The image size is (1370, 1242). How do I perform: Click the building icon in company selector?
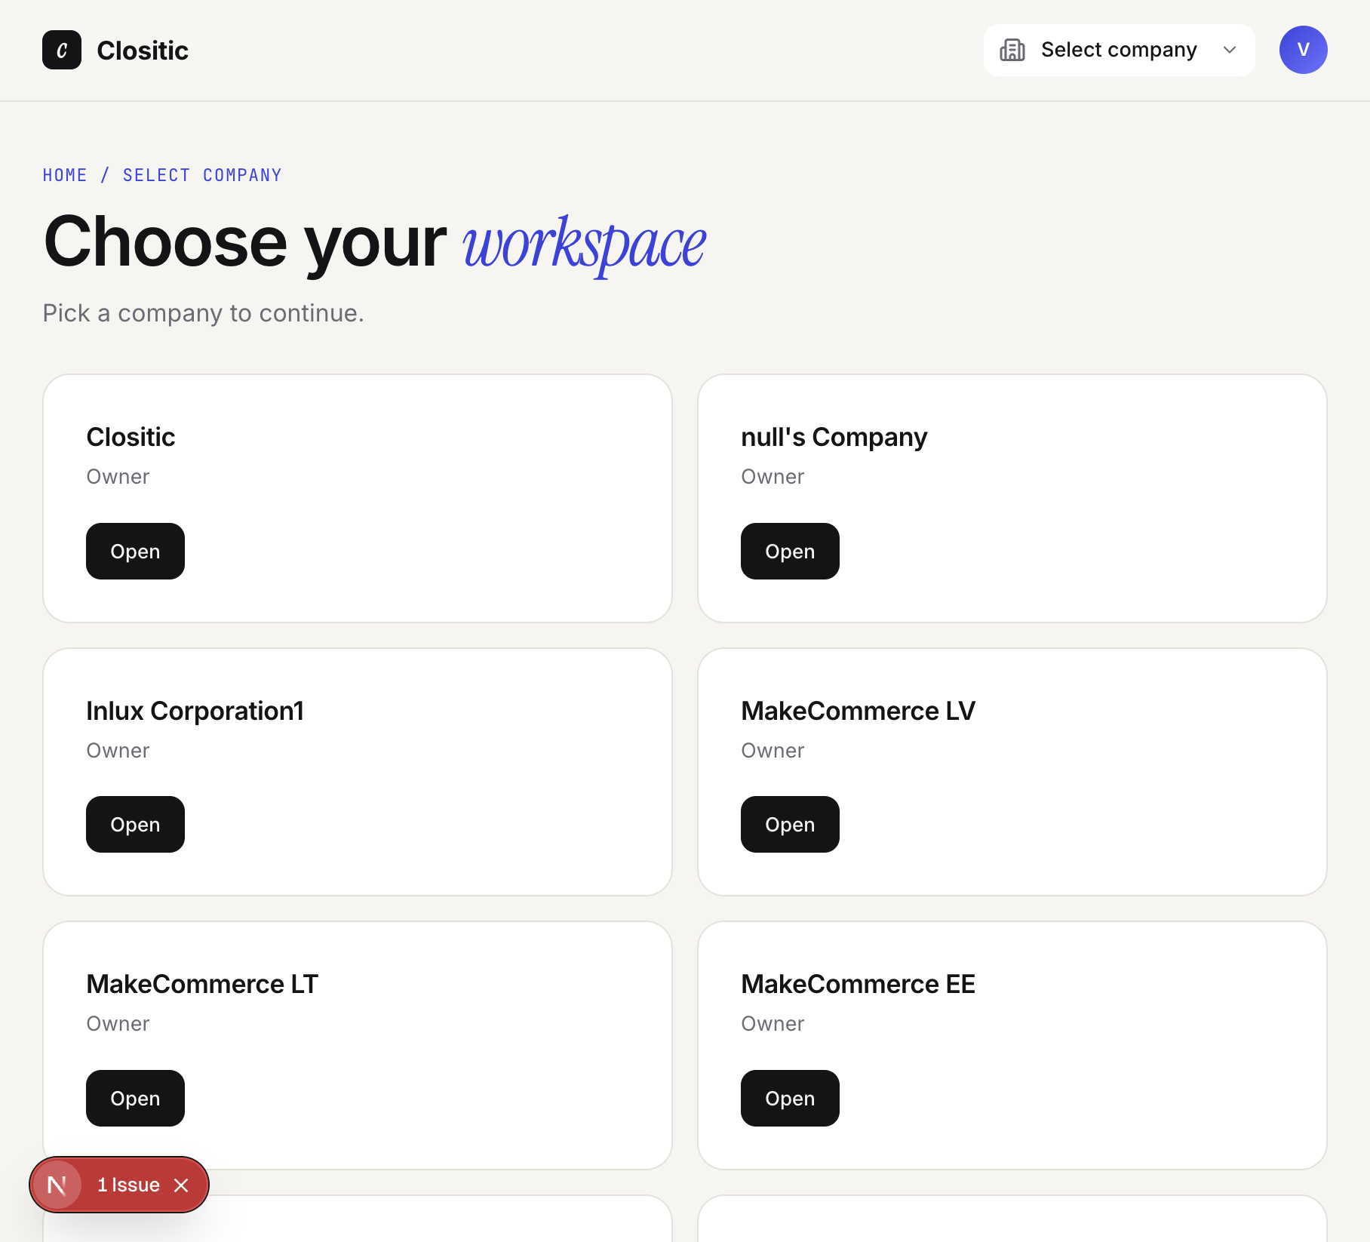point(1012,50)
